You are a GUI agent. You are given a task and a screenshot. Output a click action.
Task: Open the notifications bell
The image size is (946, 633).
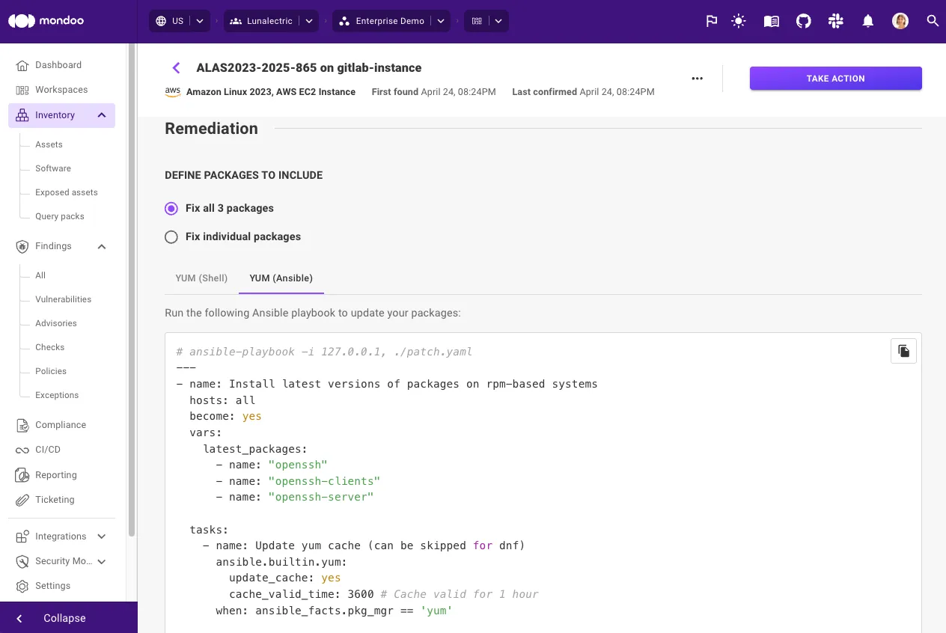point(868,21)
